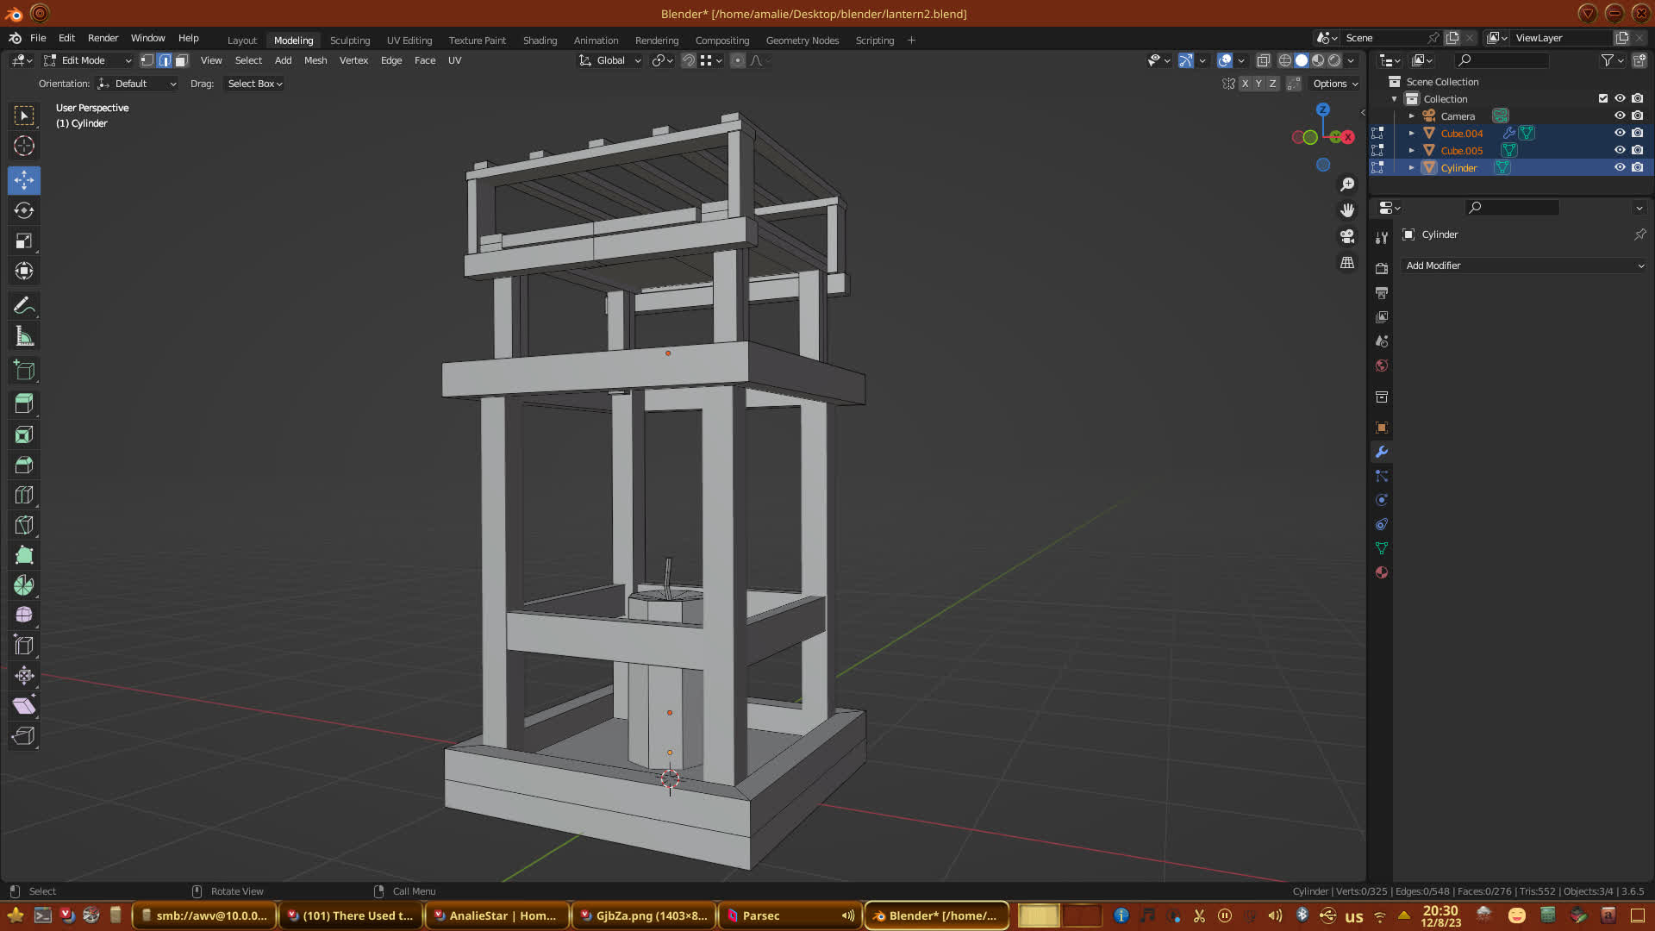This screenshot has width=1655, height=931.
Task: Hide Cube.004 in the viewport
Action: click(x=1620, y=133)
